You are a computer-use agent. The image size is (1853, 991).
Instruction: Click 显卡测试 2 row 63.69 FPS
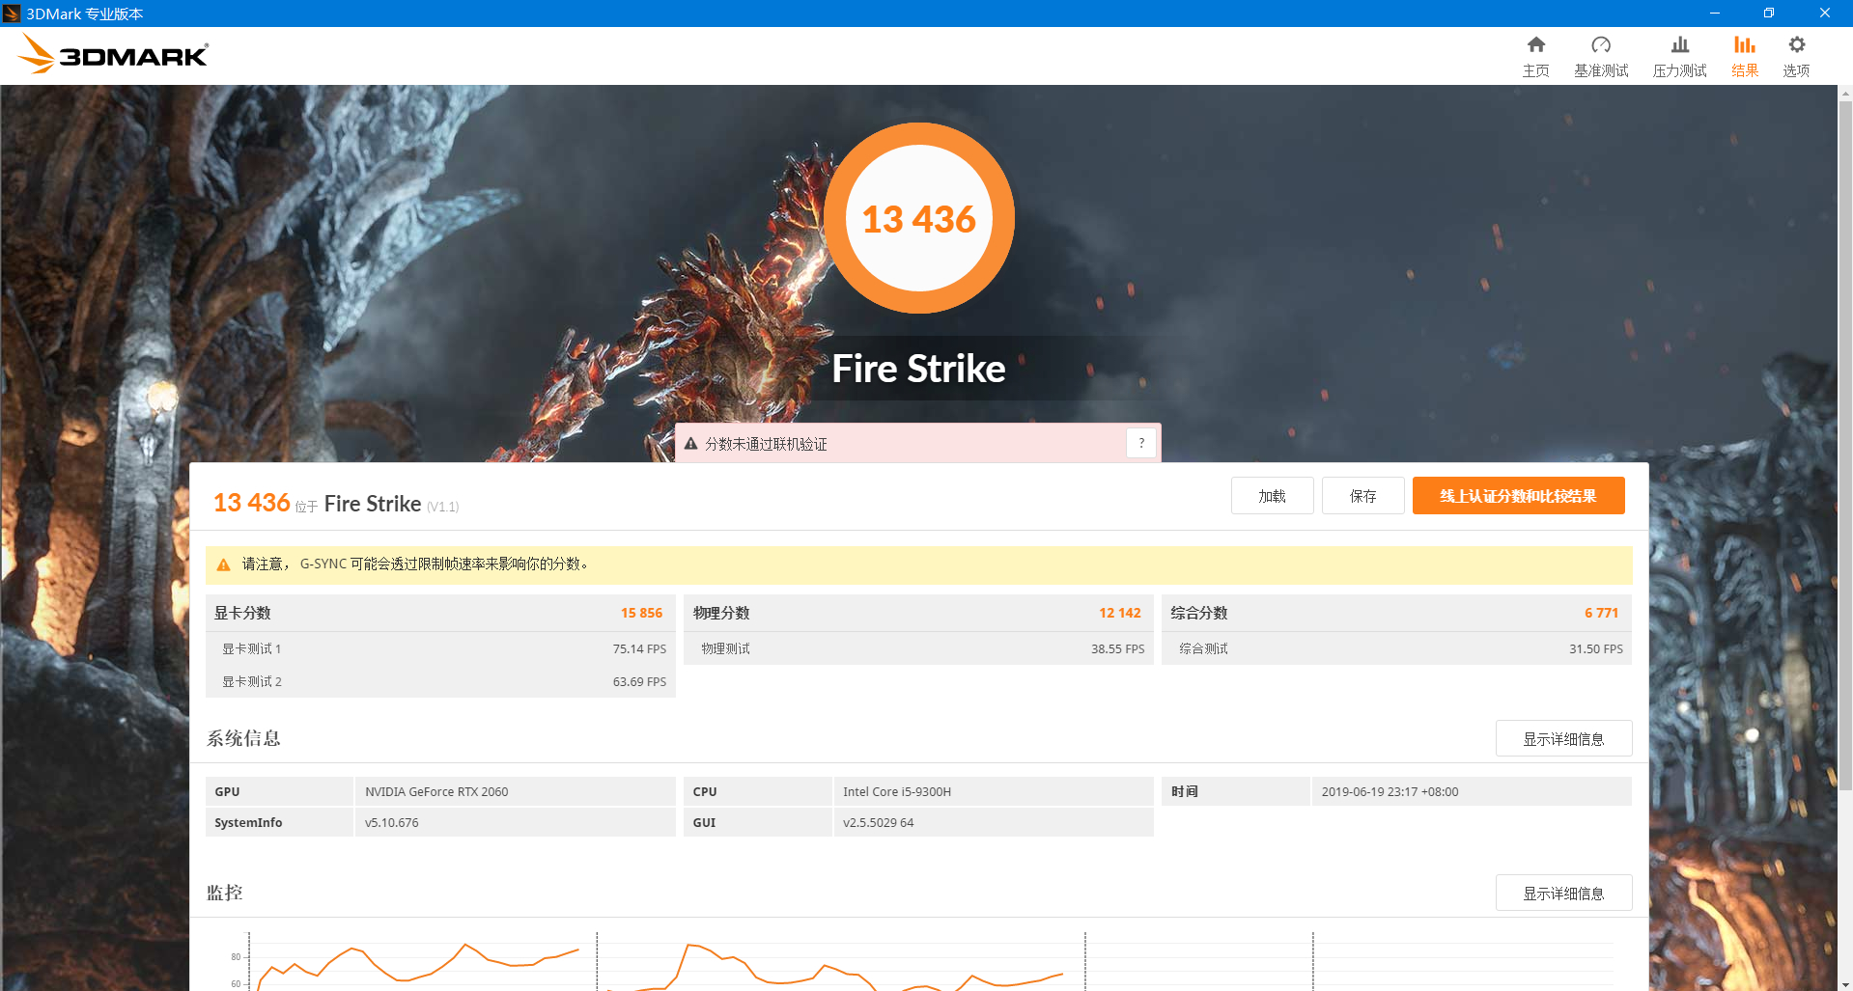pos(440,681)
